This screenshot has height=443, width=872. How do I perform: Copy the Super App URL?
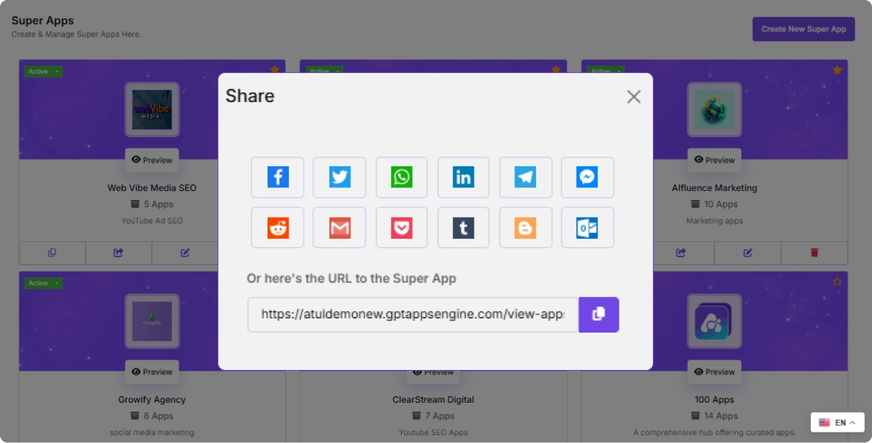coord(598,315)
